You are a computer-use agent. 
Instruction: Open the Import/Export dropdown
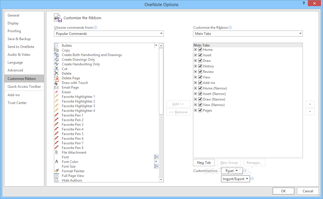(x=236, y=179)
